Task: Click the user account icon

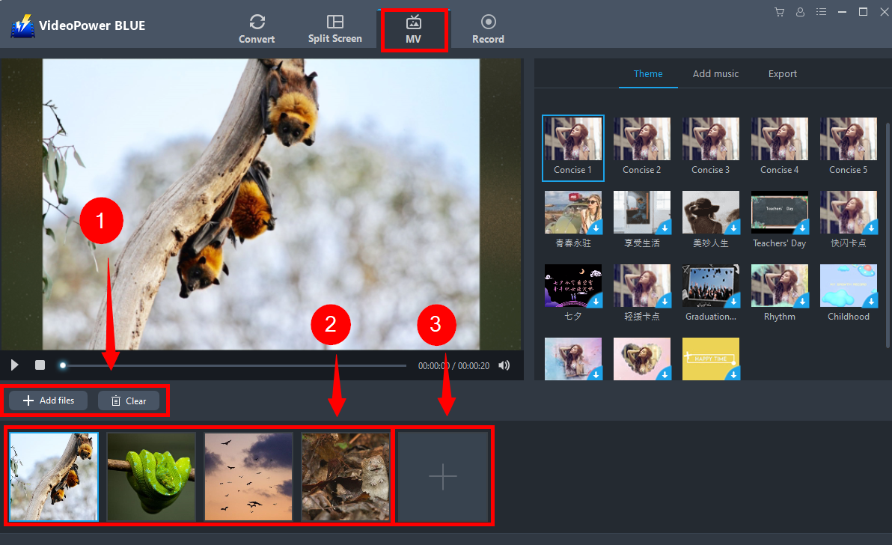Action: coord(801,12)
